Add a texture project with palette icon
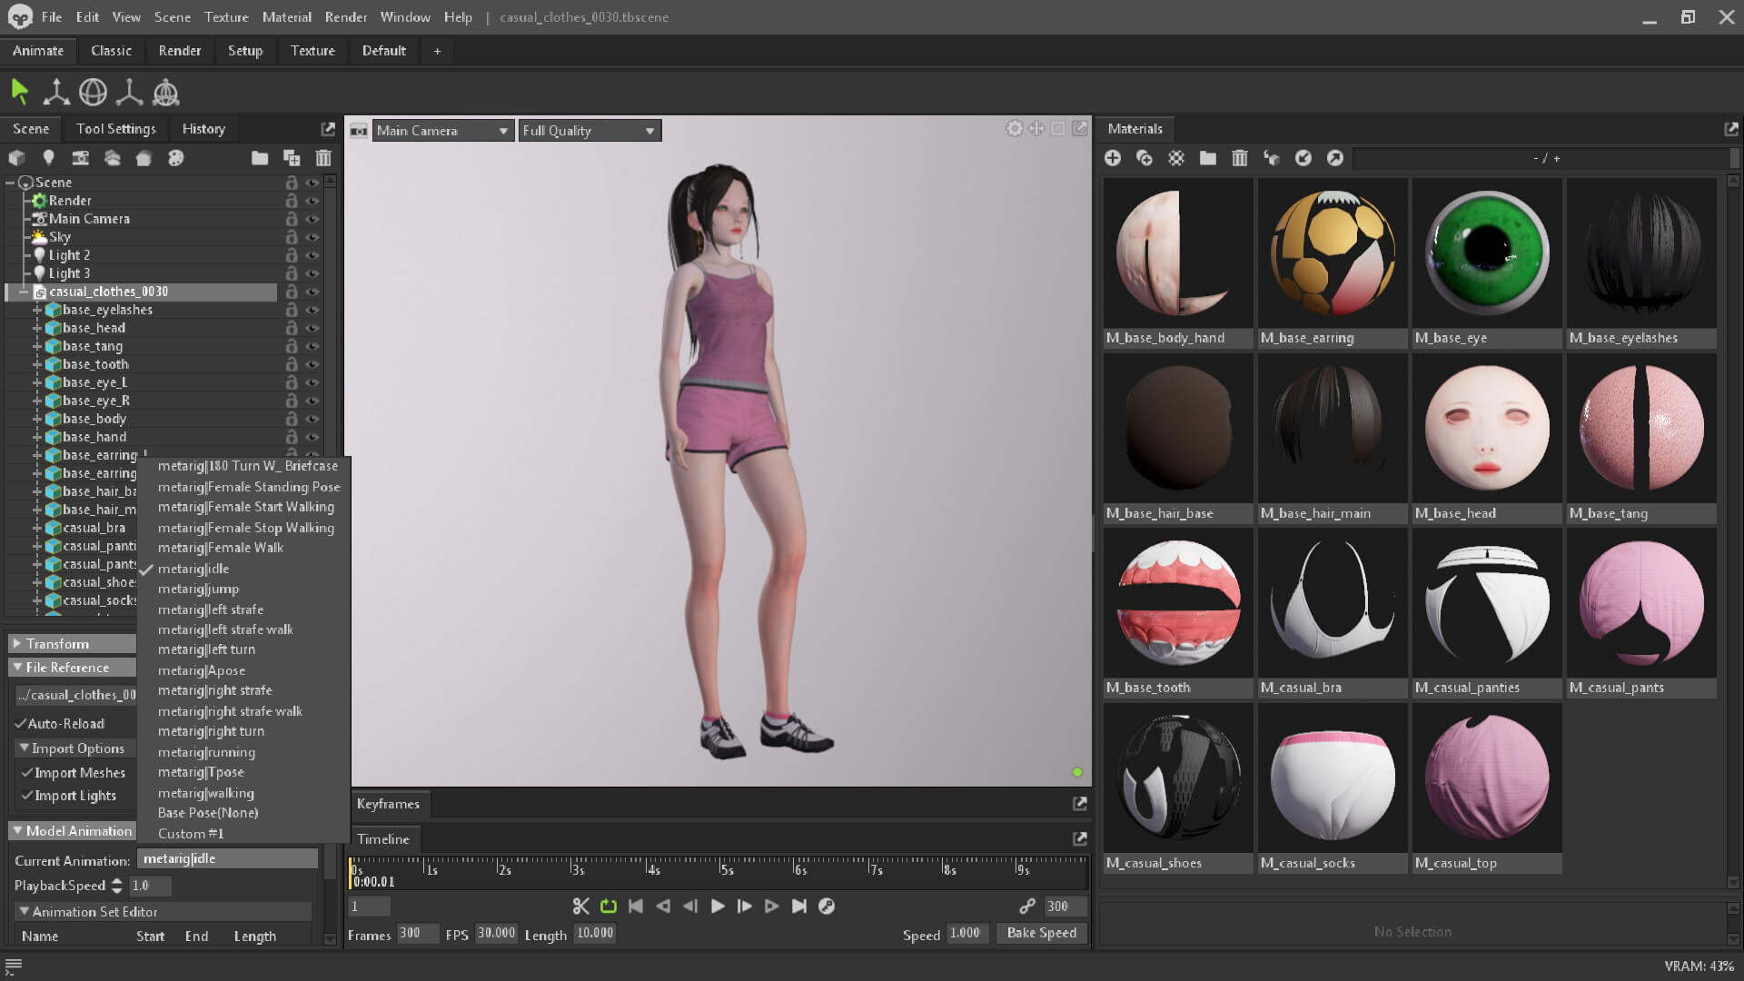Image resolution: width=1744 pixels, height=981 pixels. click(x=175, y=158)
